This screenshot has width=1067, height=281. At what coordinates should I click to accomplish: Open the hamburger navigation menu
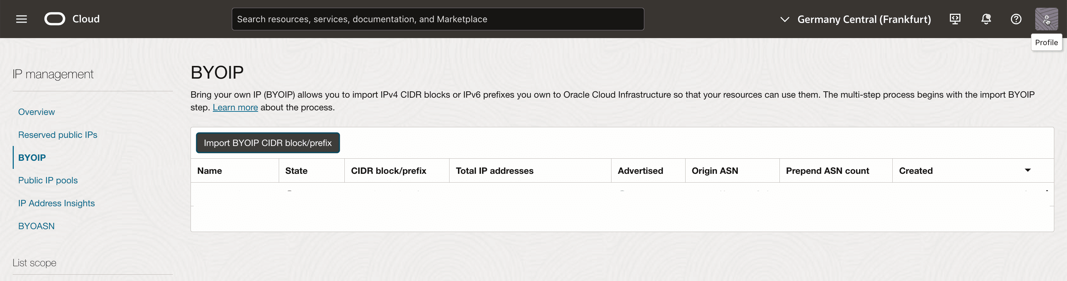(x=22, y=19)
